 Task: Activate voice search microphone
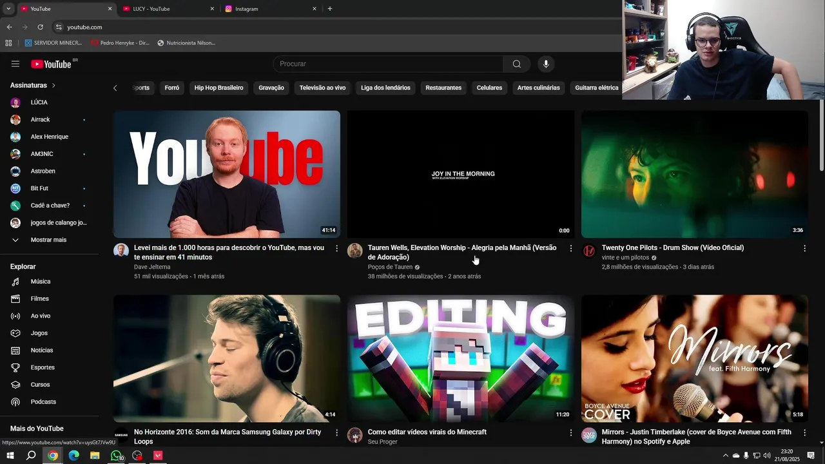pos(546,64)
